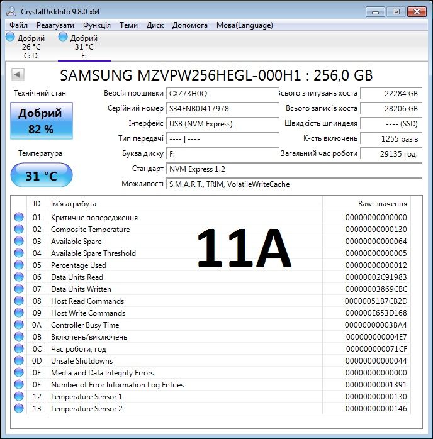433x439 pixels.
Task: Click power on hours value 29135 год.
Action: pyautogui.click(x=391, y=153)
